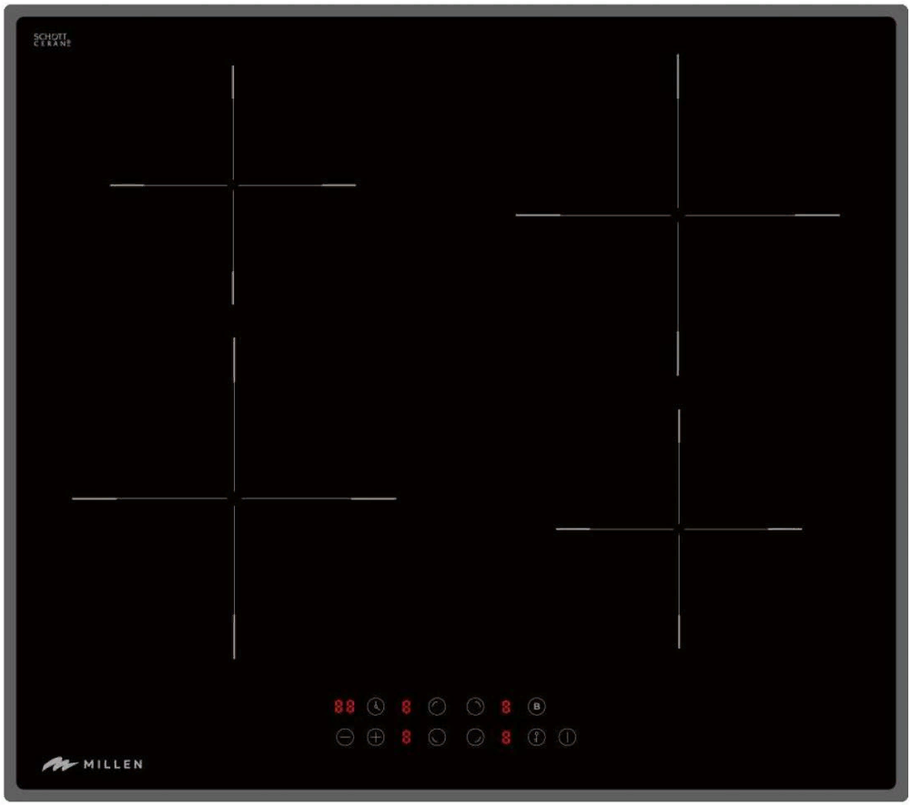This screenshot has width=910, height=805.
Task: Tap red digit display beside front-left selector
Action: pyautogui.click(x=407, y=738)
